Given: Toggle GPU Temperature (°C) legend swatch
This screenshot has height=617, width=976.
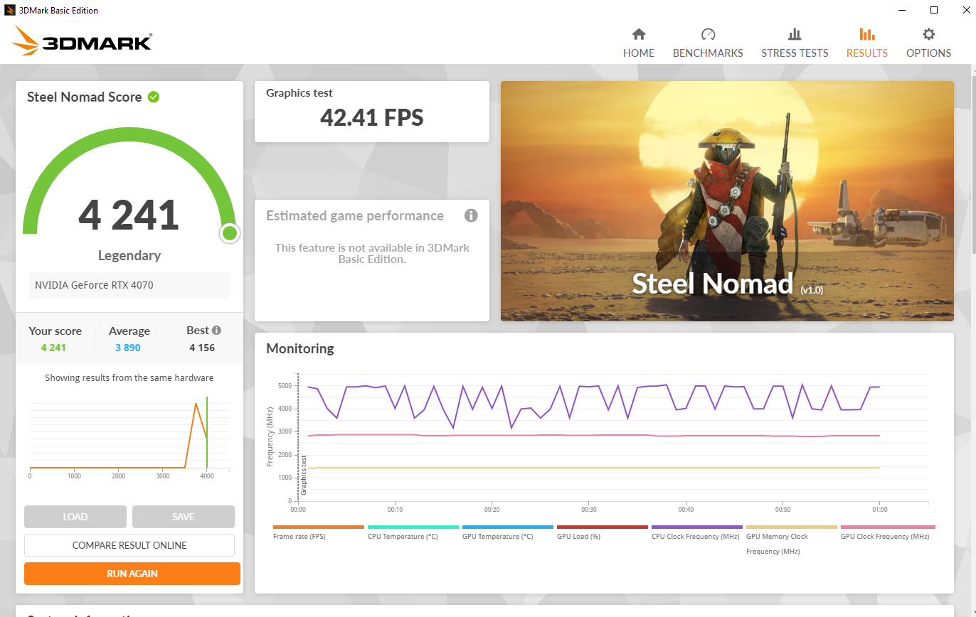Looking at the screenshot, I should tap(507, 527).
